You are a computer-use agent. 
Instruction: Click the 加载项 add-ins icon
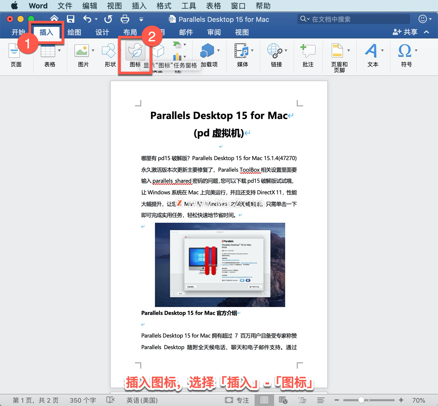click(207, 50)
